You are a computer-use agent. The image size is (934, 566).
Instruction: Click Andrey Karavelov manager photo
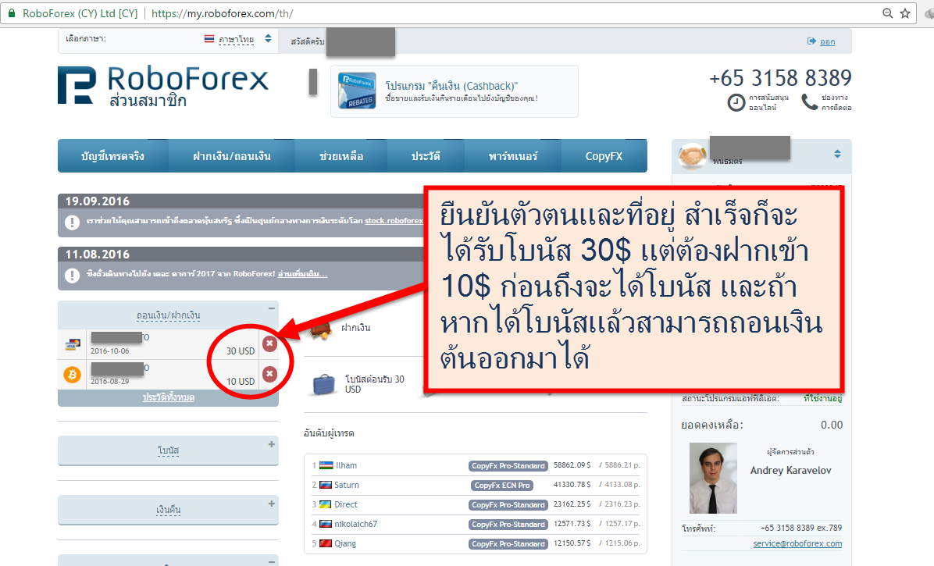tap(713, 478)
